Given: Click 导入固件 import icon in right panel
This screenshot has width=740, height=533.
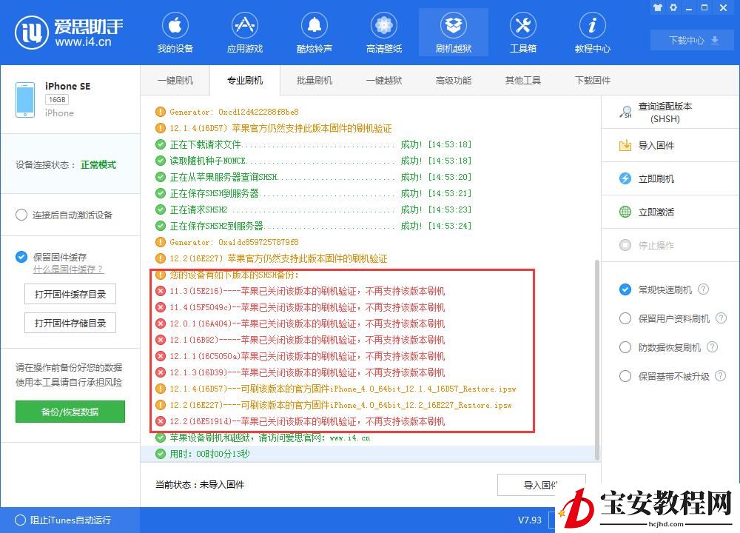Looking at the screenshot, I should point(625,145).
